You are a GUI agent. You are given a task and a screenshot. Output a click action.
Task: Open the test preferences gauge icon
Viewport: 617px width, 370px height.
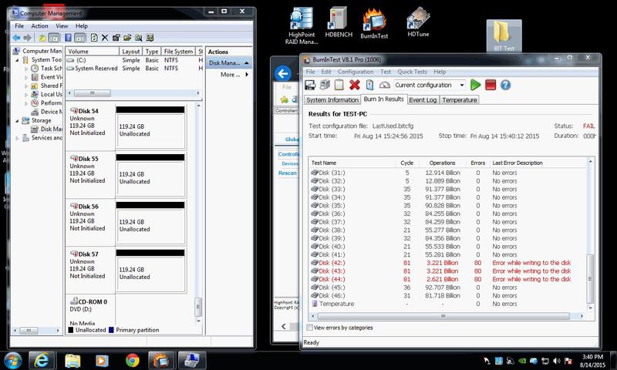(384, 85)
